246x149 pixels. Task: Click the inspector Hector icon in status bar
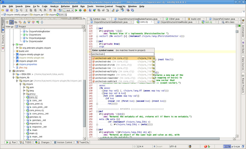click(190, 147)
